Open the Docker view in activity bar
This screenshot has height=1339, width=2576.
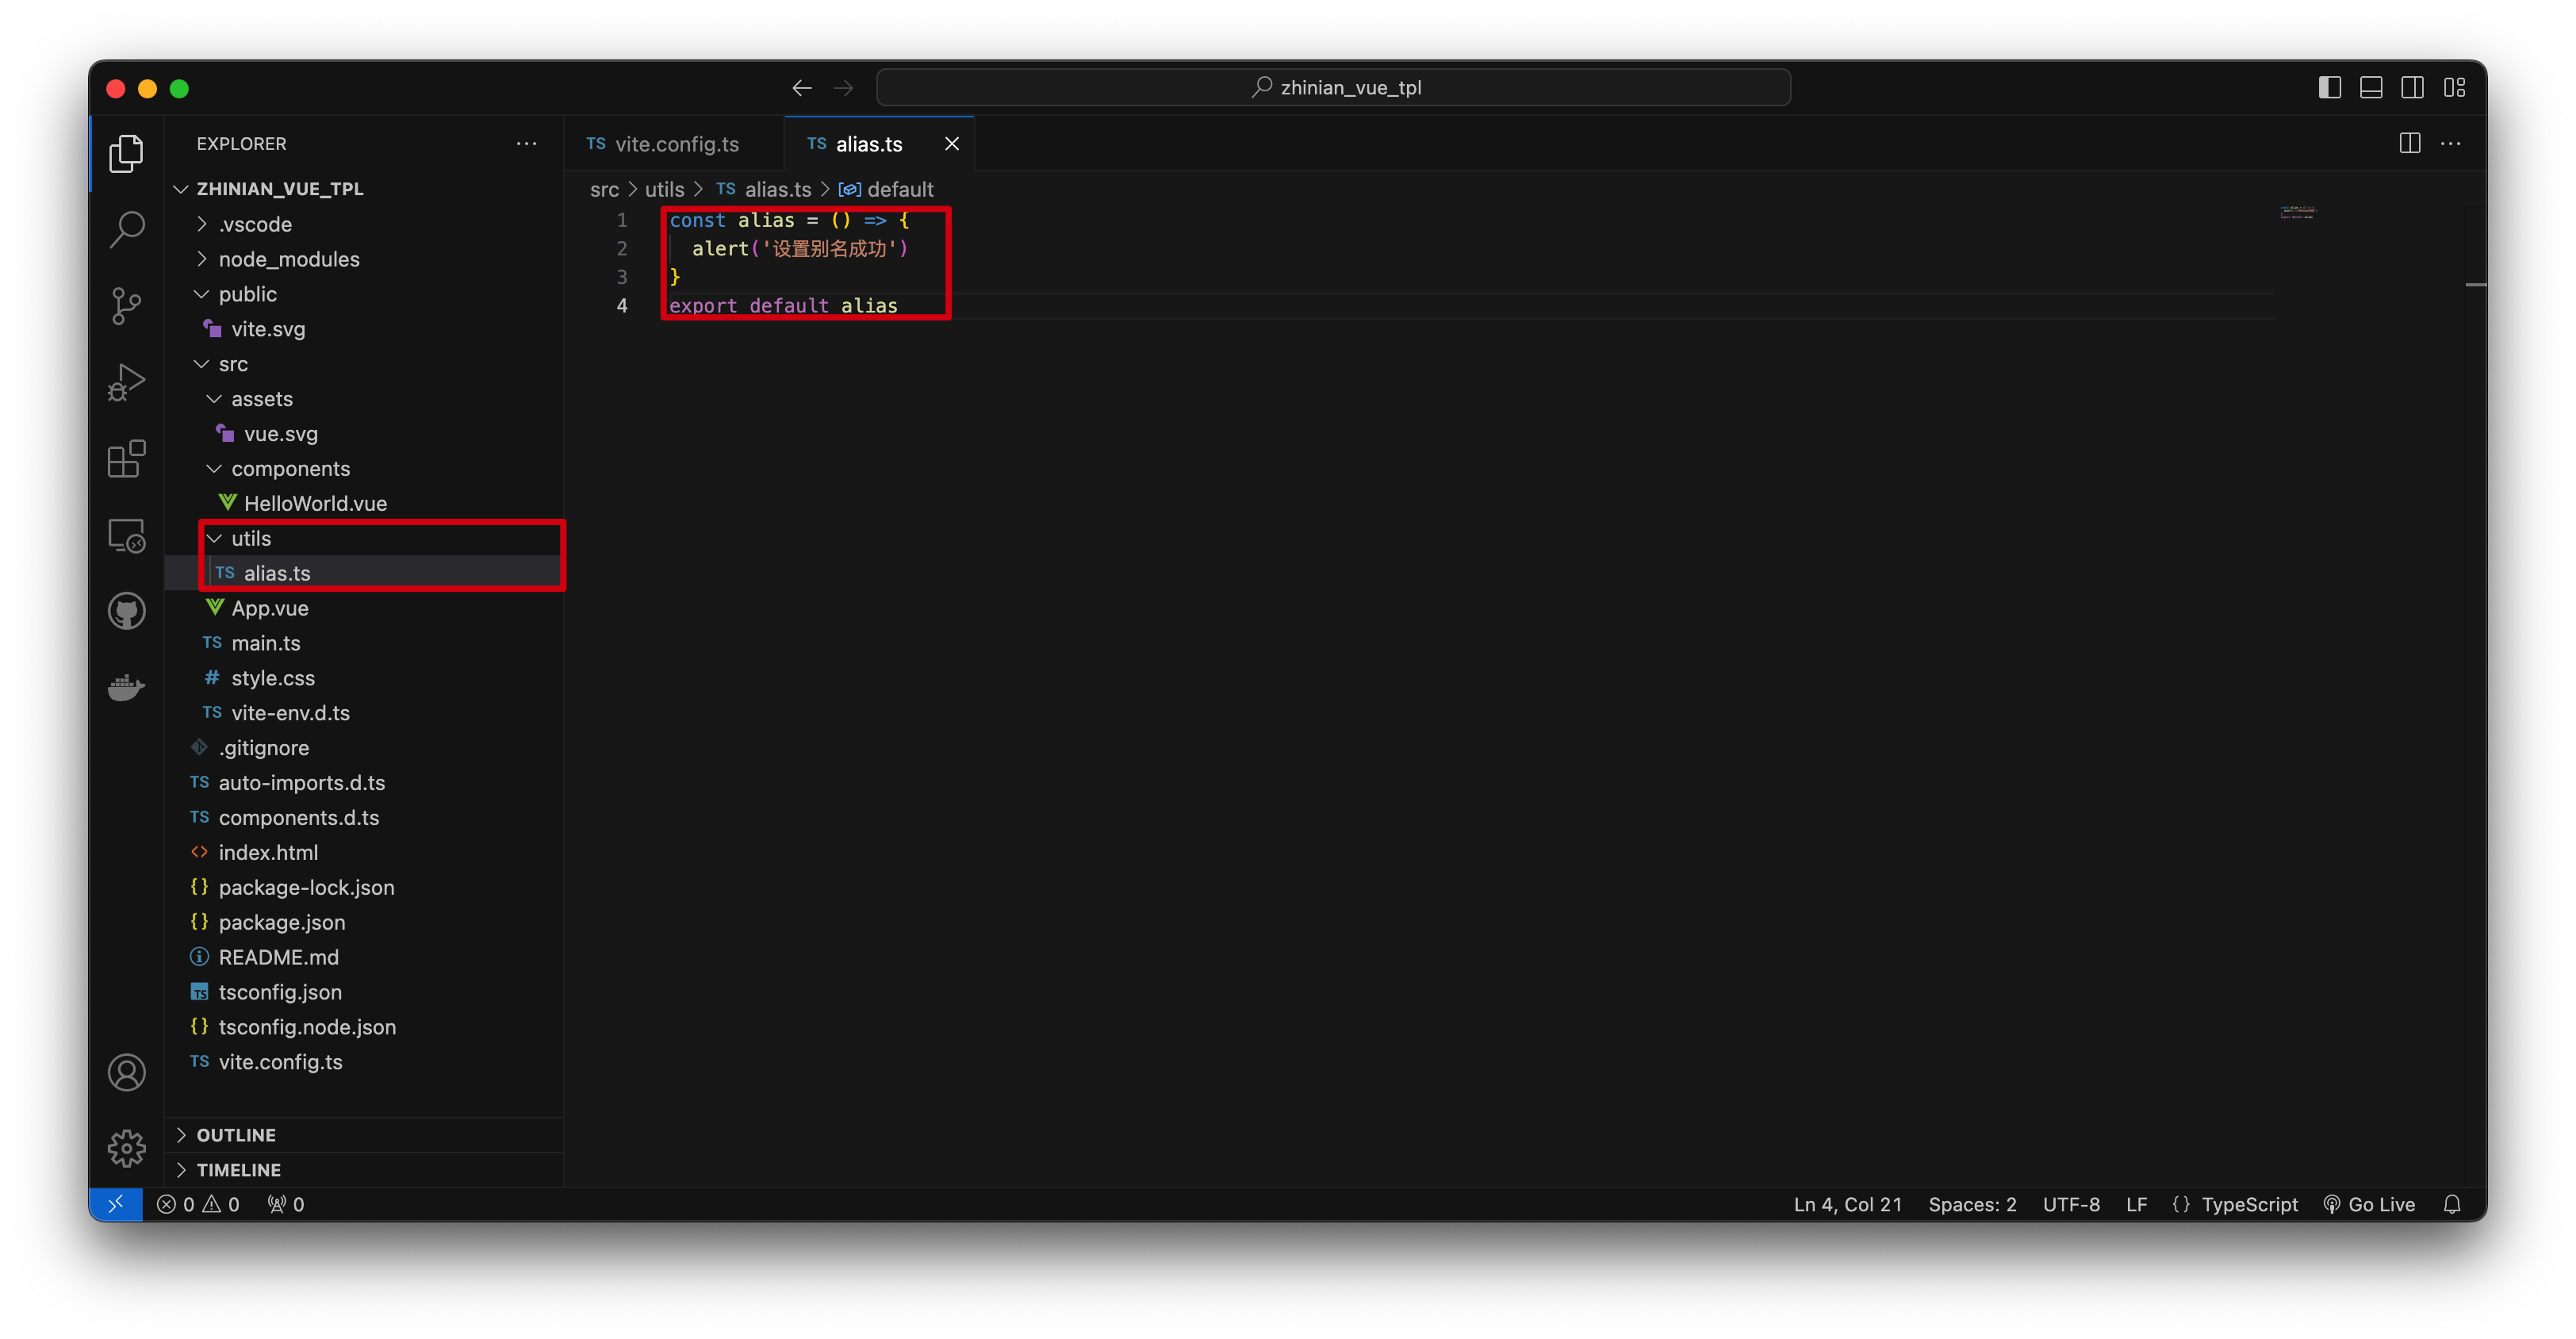[126, 687]
